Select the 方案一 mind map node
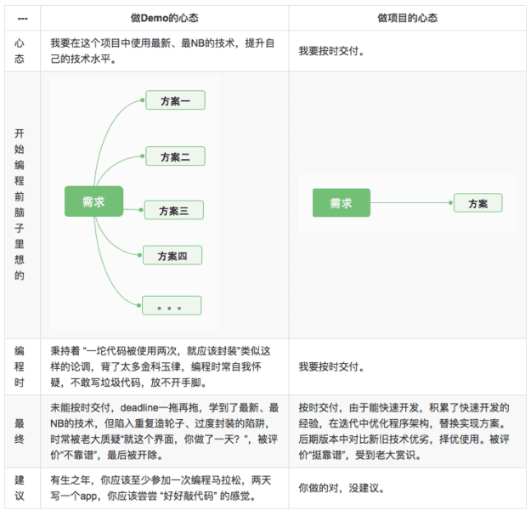 175,100
